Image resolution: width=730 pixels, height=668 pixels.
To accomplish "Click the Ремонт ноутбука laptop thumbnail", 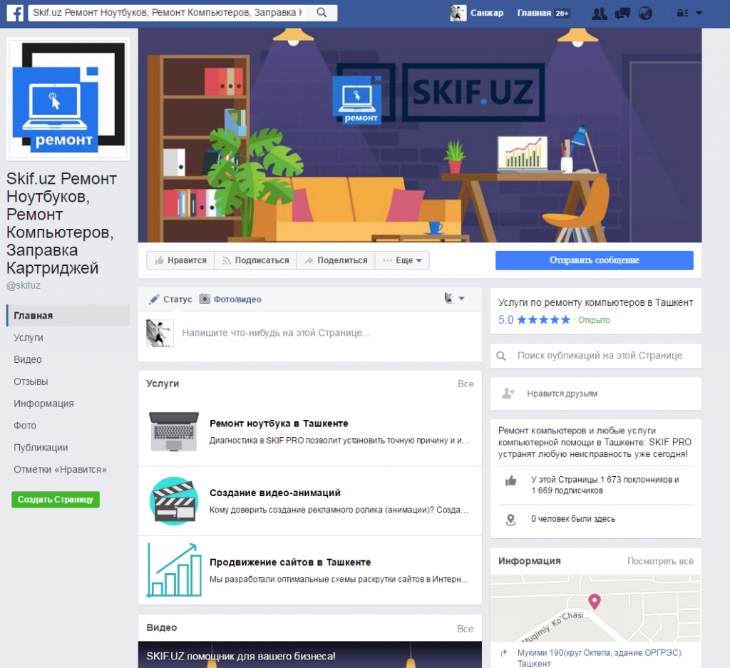I will click(174, 431).
